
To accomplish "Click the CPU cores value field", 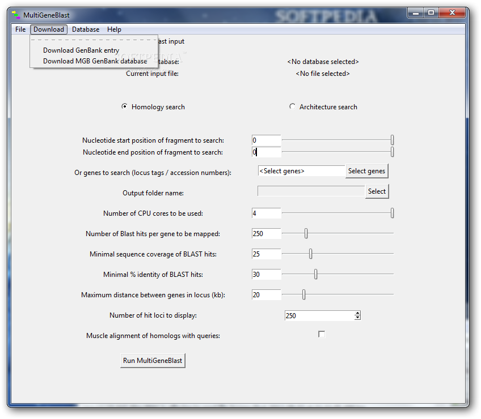I will [266, 213].
